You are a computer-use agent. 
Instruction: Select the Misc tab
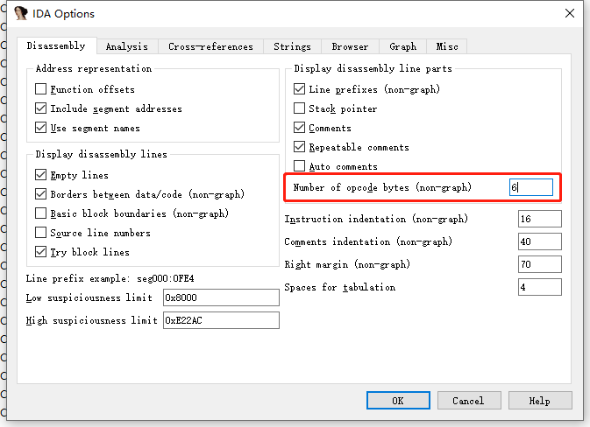click(x=447, y=46)
